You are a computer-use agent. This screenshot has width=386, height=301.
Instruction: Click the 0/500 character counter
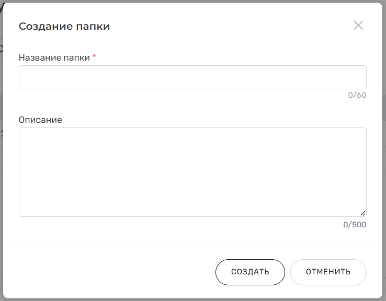[355, 225]
